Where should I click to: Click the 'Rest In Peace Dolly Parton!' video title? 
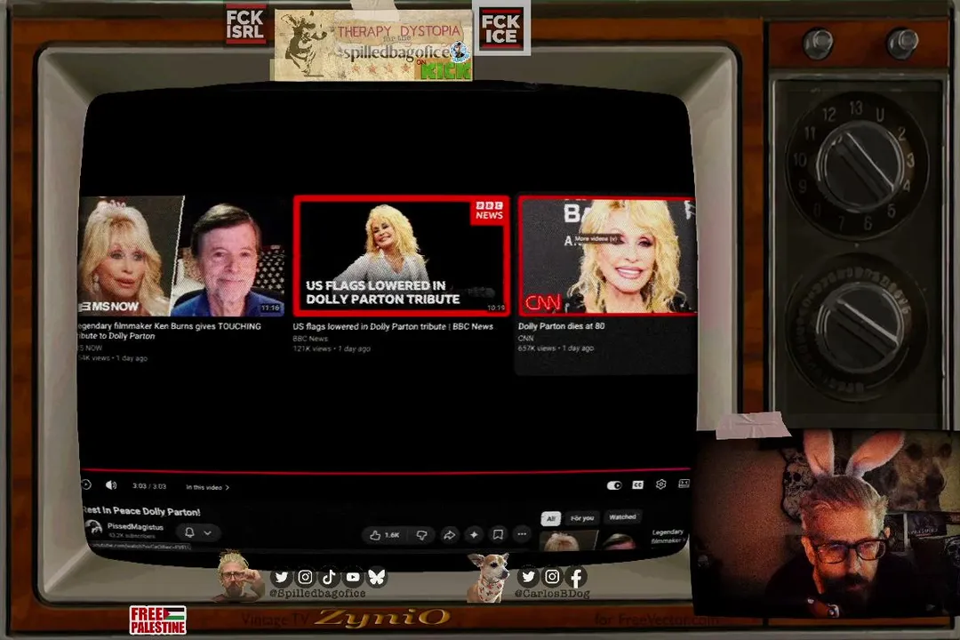(x=141, y=511)
